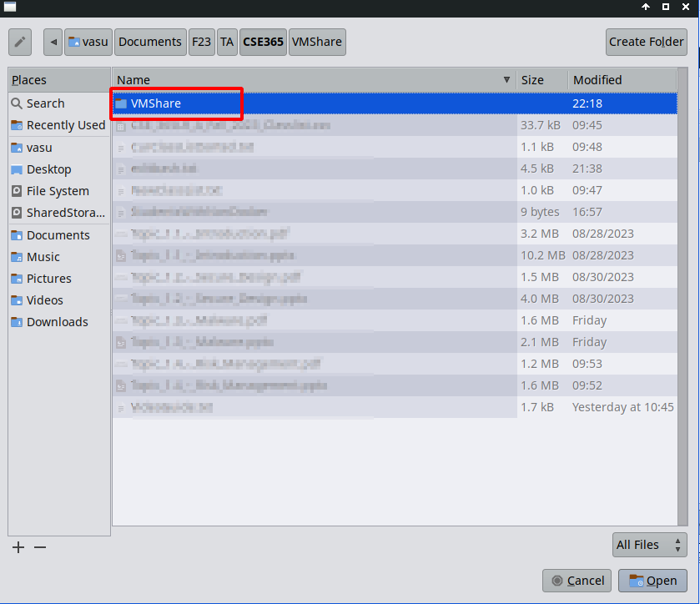Navigate to the F23 path segment
The image size is (700, 604).
pyautogui.click(x=202, y=42)
